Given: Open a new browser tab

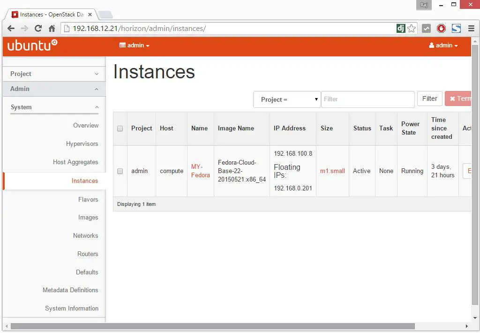Looking at the screenshot, I should [105, 15].
